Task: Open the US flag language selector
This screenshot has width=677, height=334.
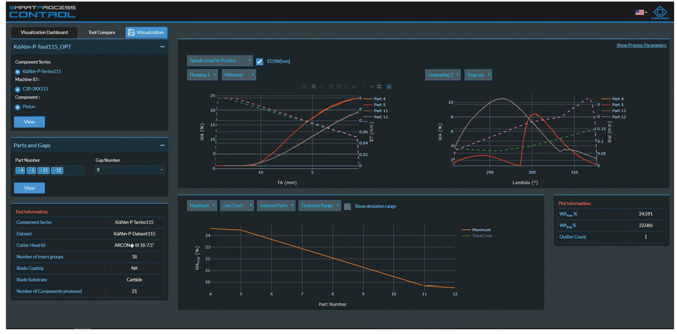Action: [x=640, y=13]
